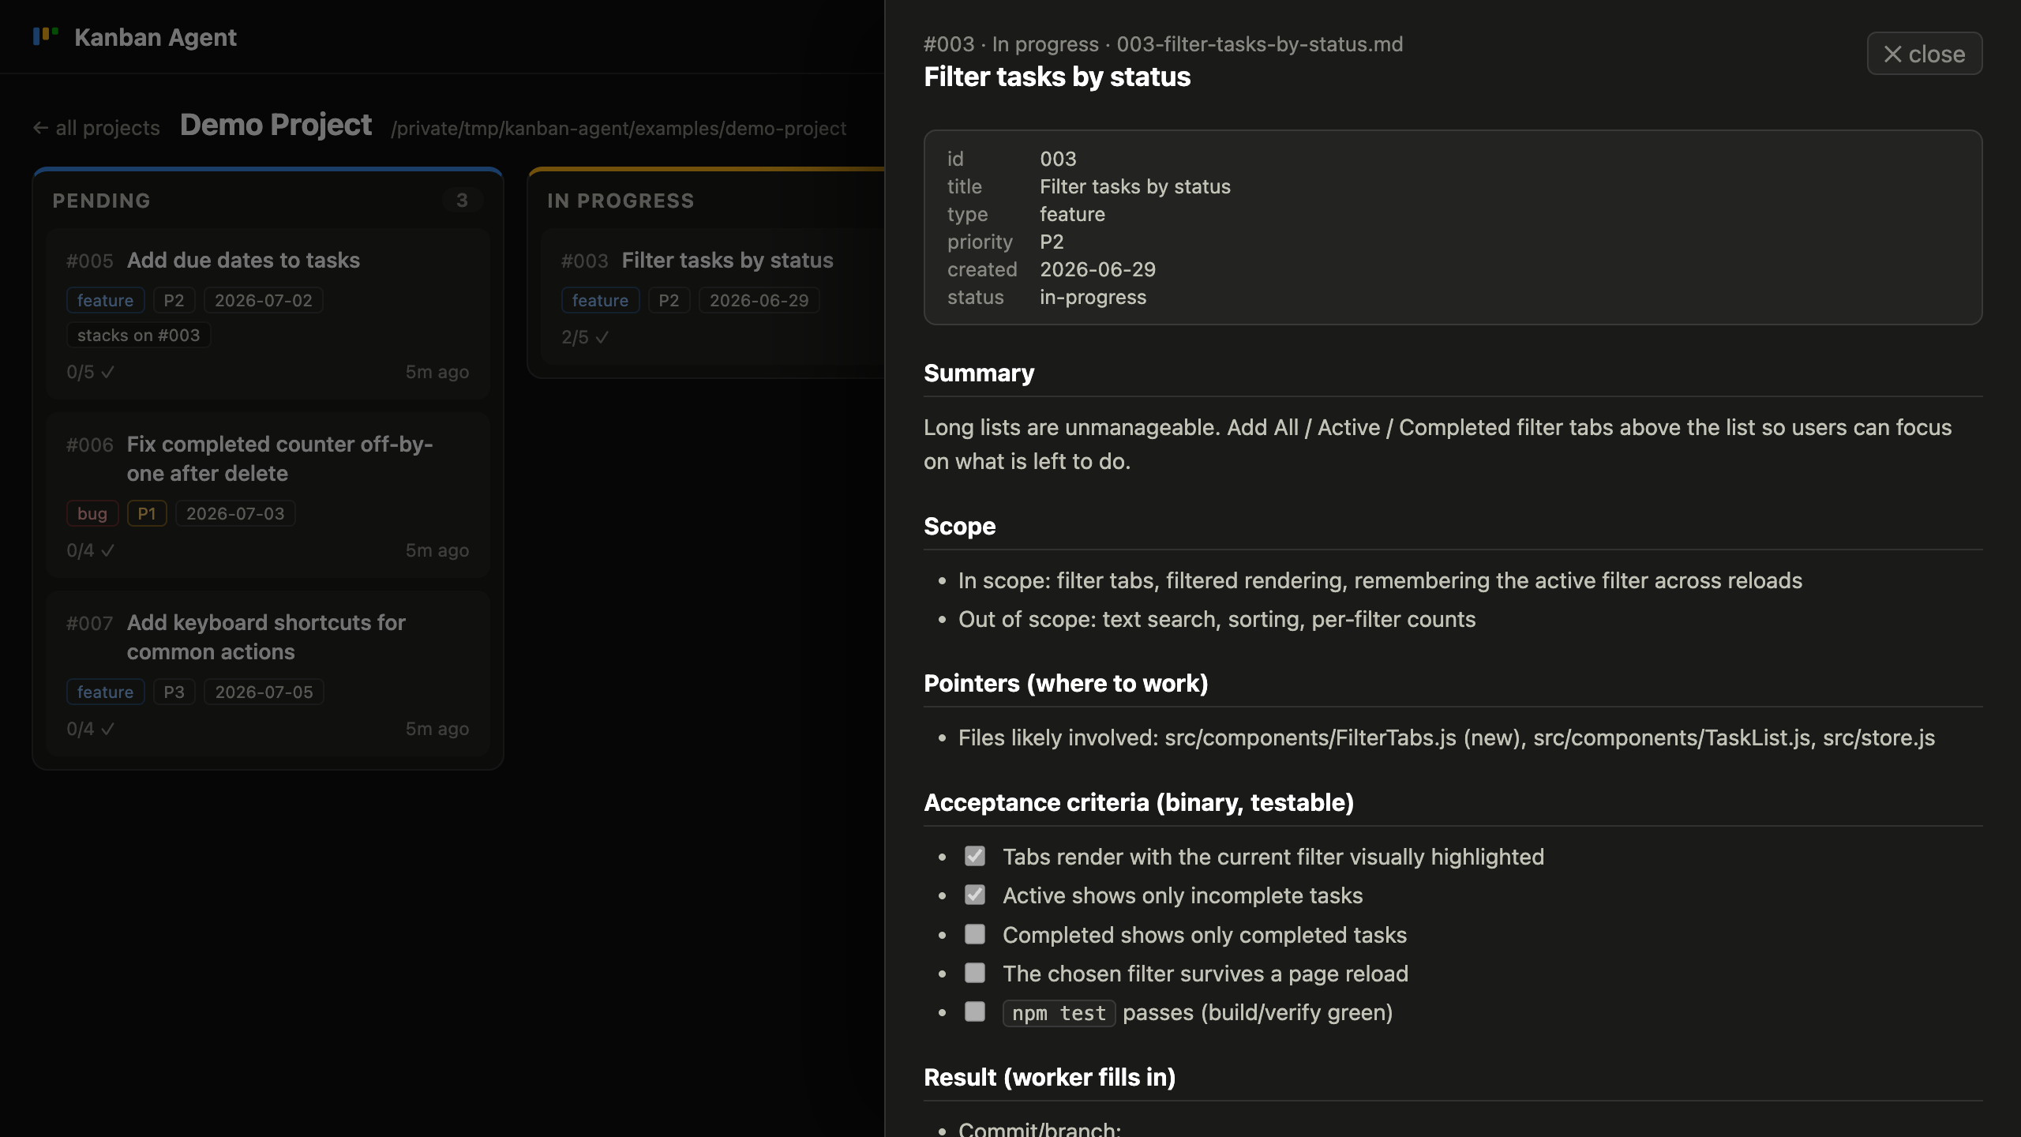Click the 'Pointers (where to work)' heading
This screenshot has width=2021, height=1137.
click(1066, 684)
